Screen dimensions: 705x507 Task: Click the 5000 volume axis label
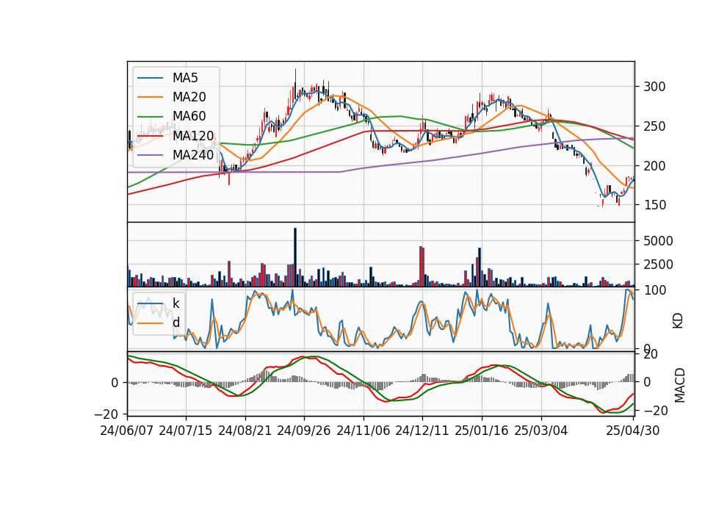pos(658,241)
